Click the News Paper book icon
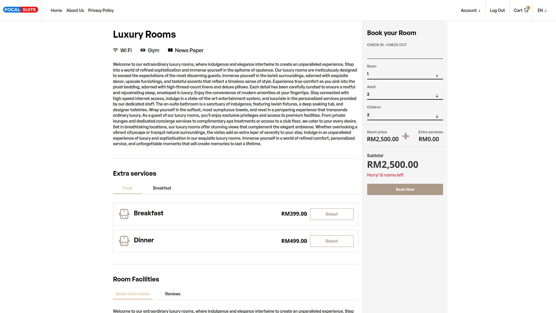556x313 pixels. pos(170,50)
